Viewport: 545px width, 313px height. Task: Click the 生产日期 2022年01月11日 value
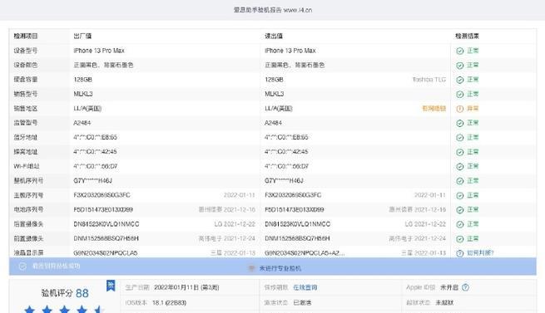point(186,287)
